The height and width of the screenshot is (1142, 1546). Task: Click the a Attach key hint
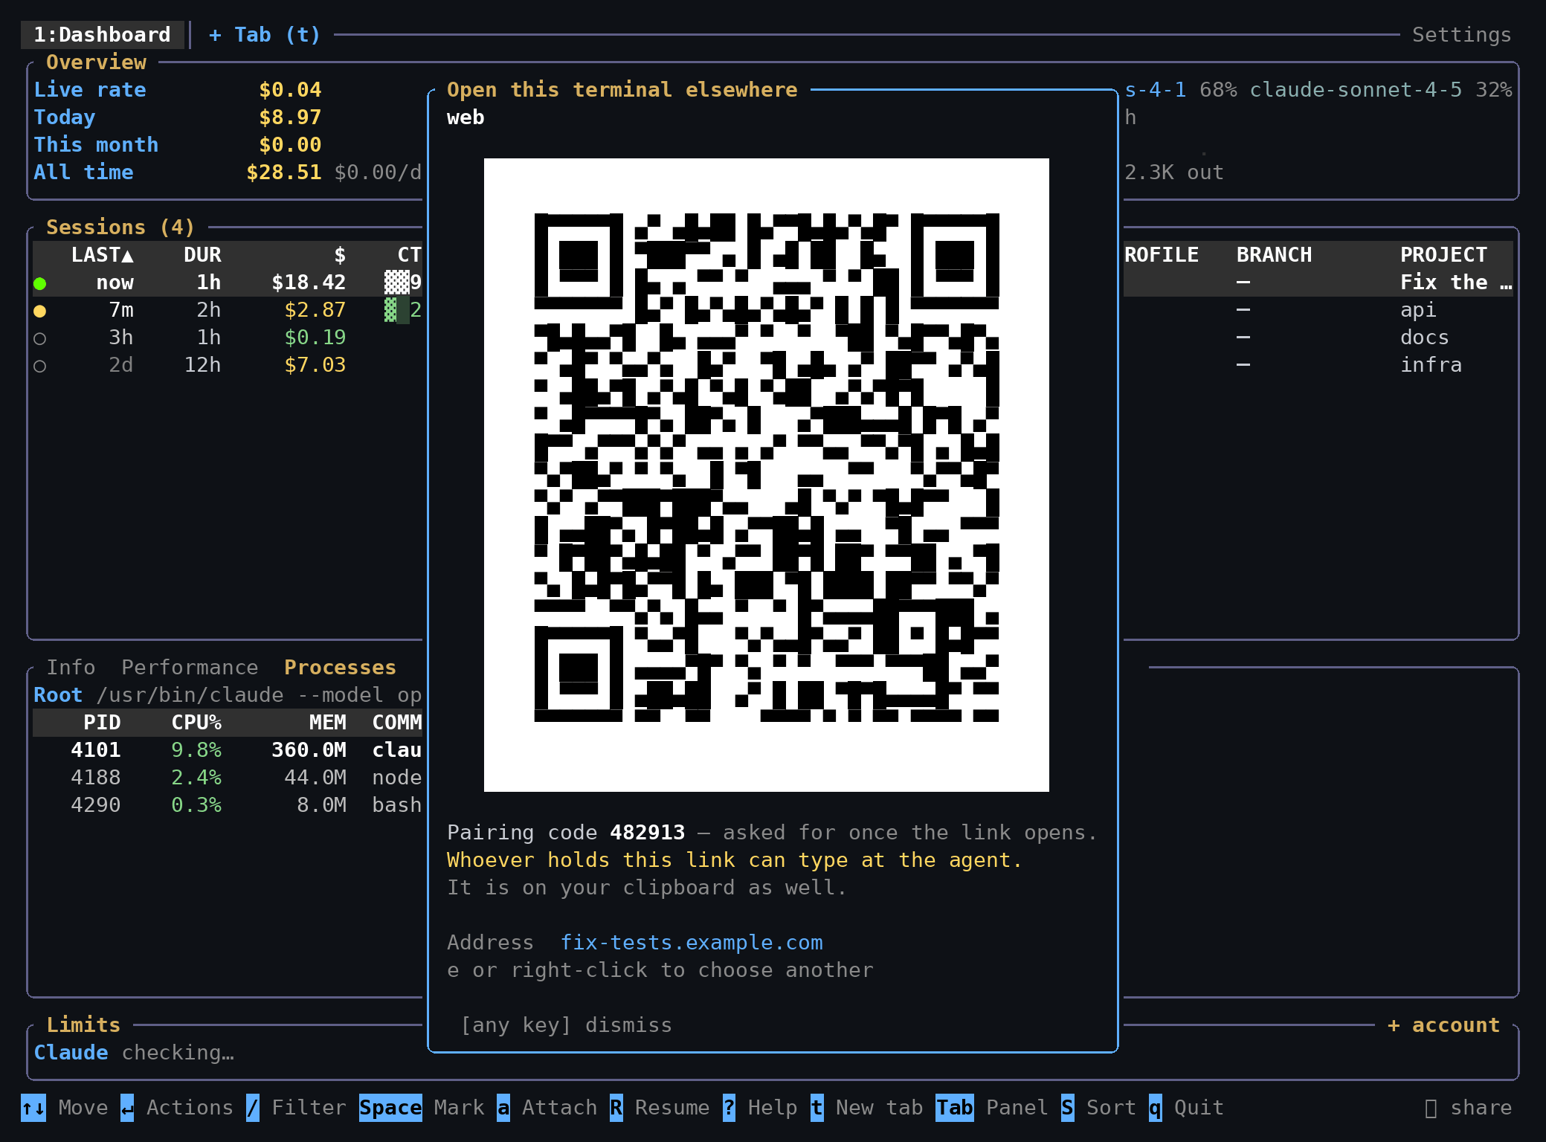tap(547, 1108)
